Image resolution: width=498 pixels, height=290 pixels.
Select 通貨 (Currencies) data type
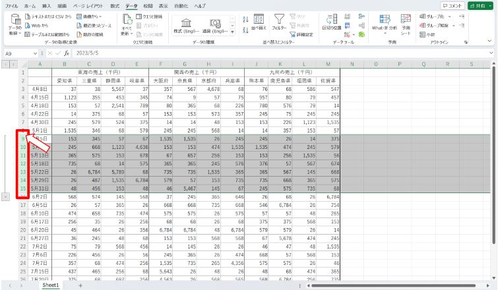click(215, 26)
